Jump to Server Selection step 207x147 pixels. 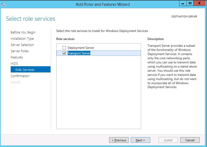point(22,45)
